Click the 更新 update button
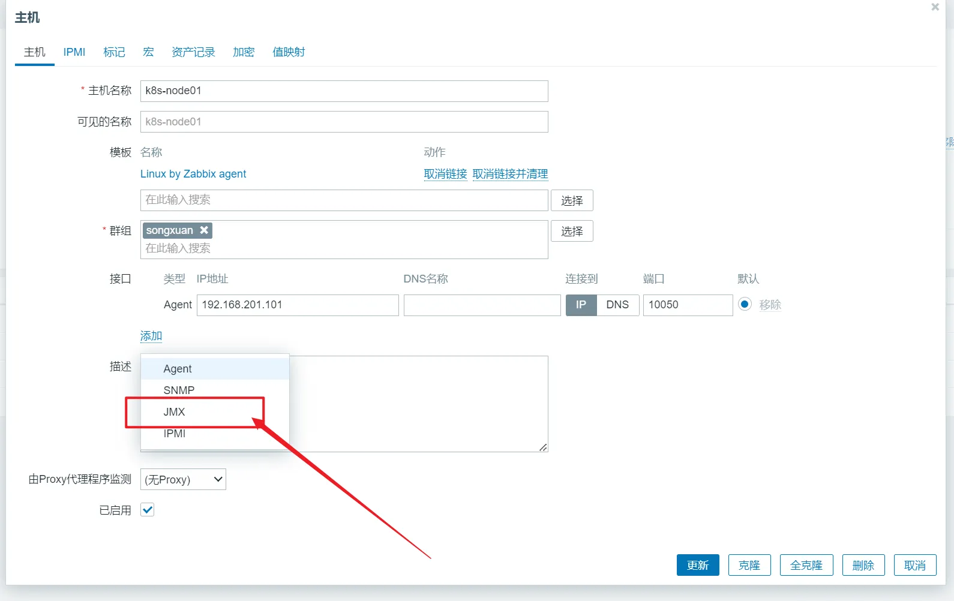Screen dimensions: 954x601 pos(697,565)
